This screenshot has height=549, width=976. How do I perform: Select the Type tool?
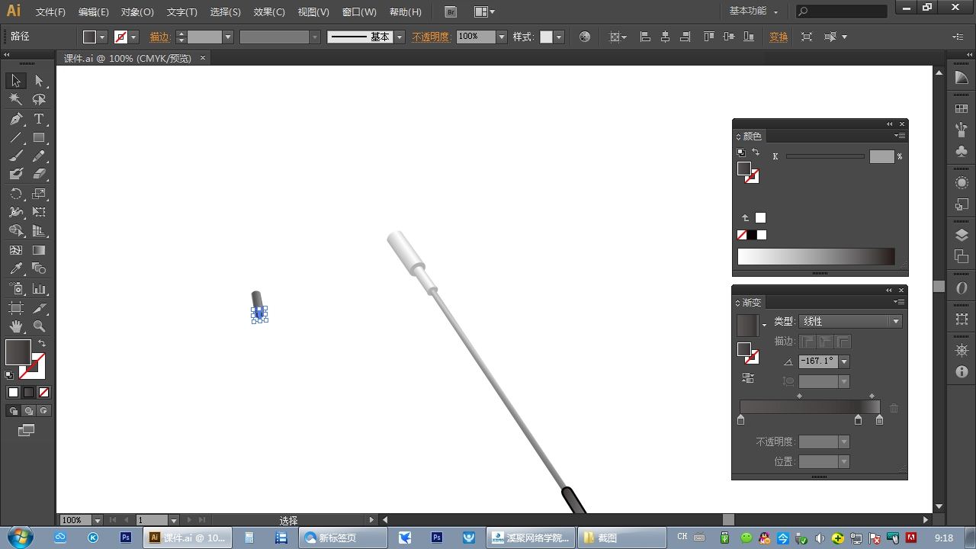click(x=39, y=119)
